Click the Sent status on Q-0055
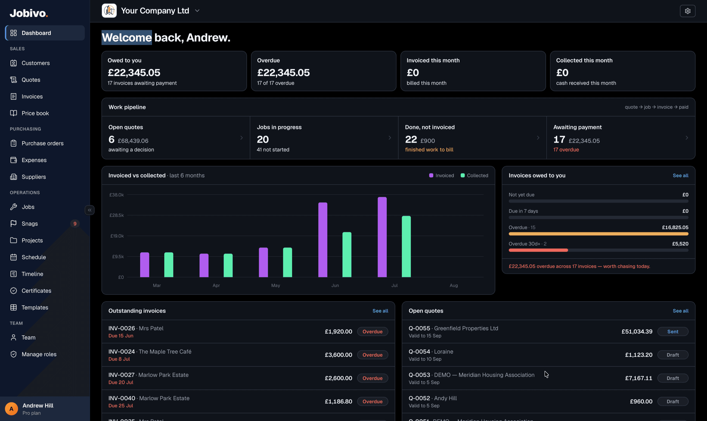 click(673, 332)
